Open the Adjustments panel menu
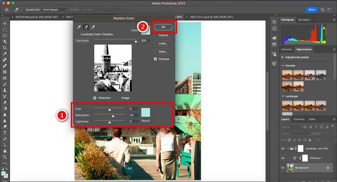 334,49
